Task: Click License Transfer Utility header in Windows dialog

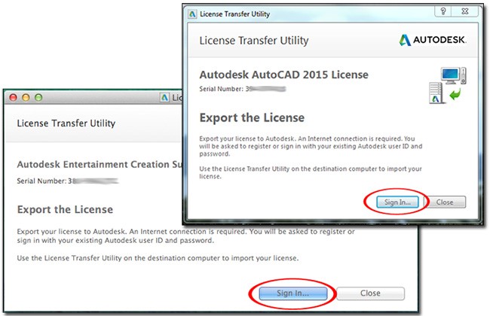Action: (x=254, y=41)
